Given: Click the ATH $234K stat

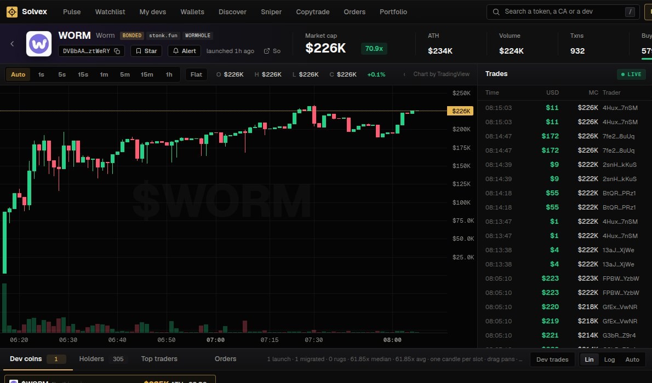Looking at the screenshot, I should point(440,44).
